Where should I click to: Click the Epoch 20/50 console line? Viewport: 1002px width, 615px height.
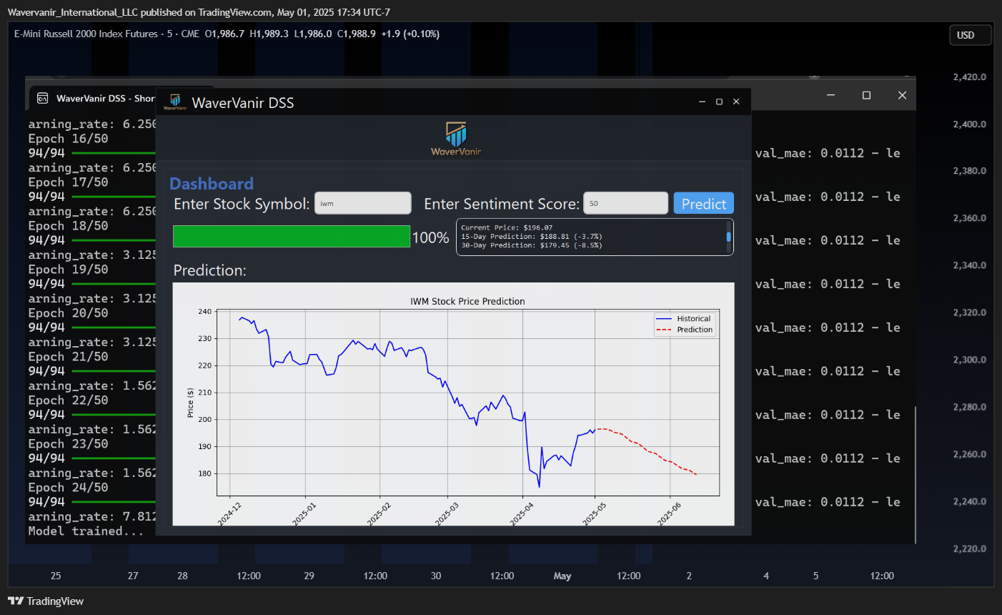tap(69, 313)
